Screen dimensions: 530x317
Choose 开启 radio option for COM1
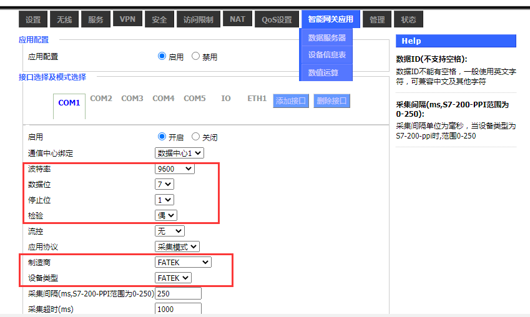(162, 137)
